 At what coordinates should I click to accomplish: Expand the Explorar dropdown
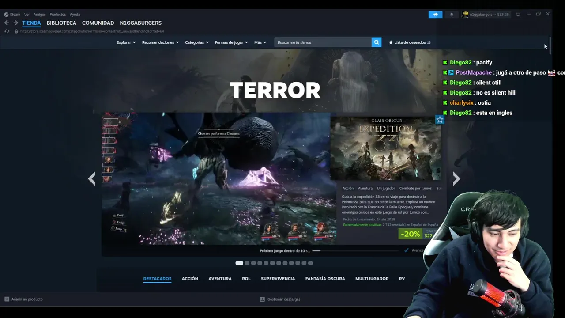[126, 42]
